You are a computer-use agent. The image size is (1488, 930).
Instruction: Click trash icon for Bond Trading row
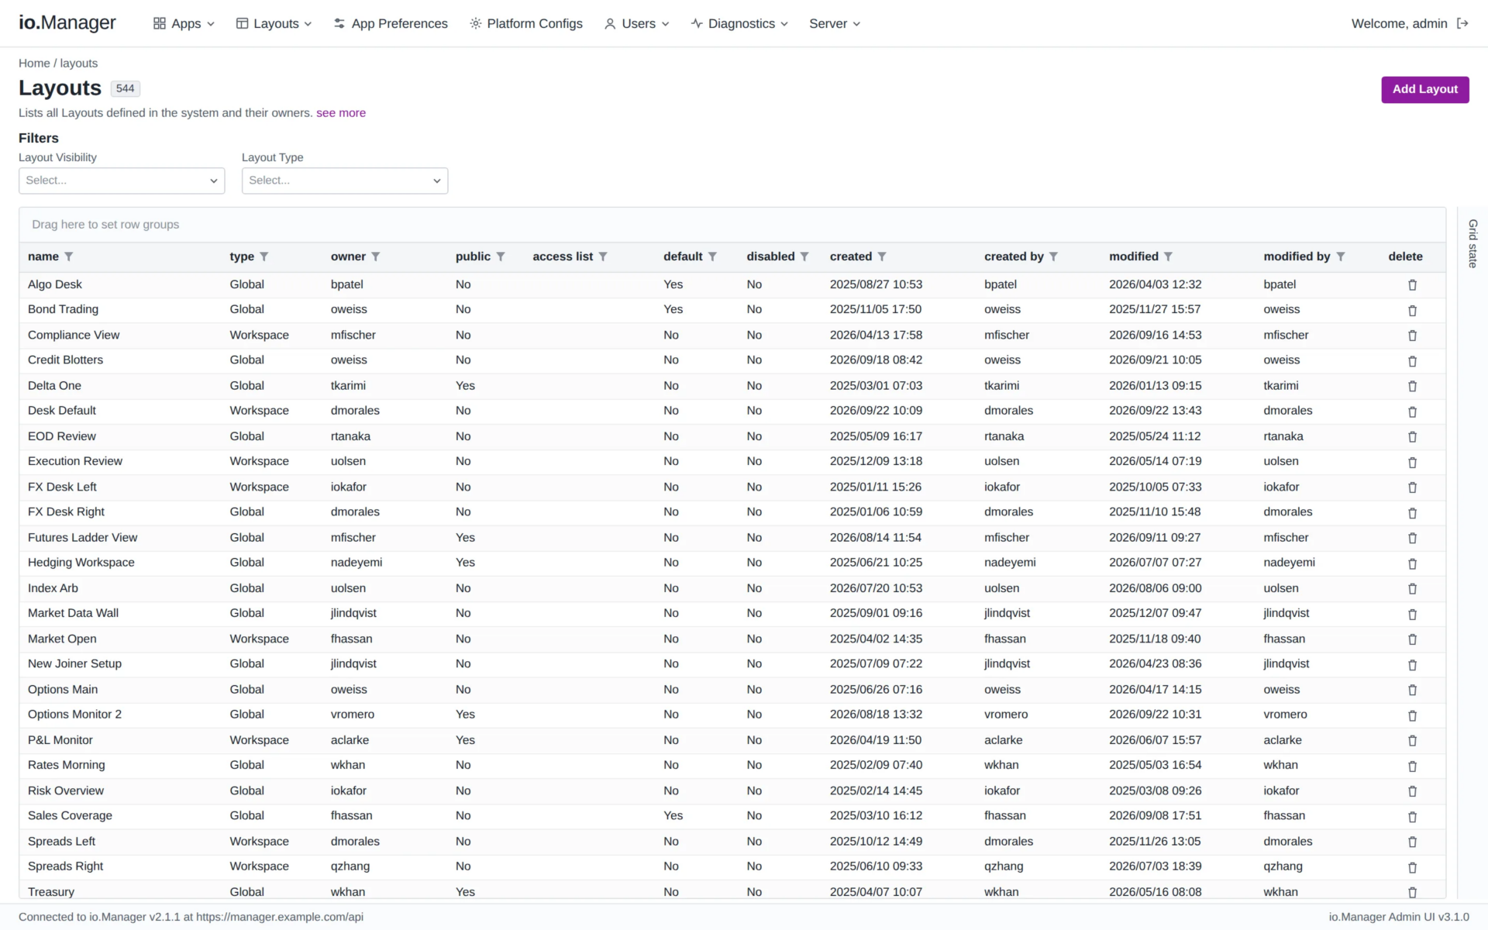[1412, 311]
